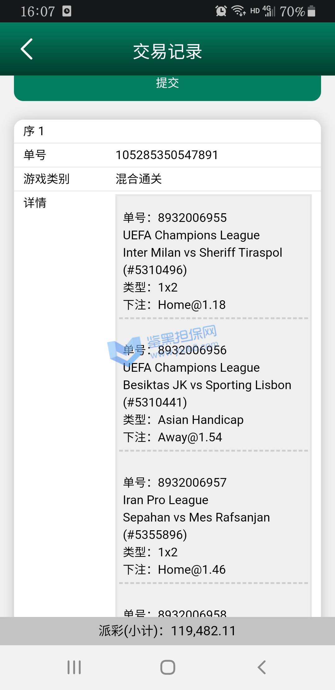Screen dimensions: 335x690
Task: Select order number 105285350547891
Action: coord(167,155)
